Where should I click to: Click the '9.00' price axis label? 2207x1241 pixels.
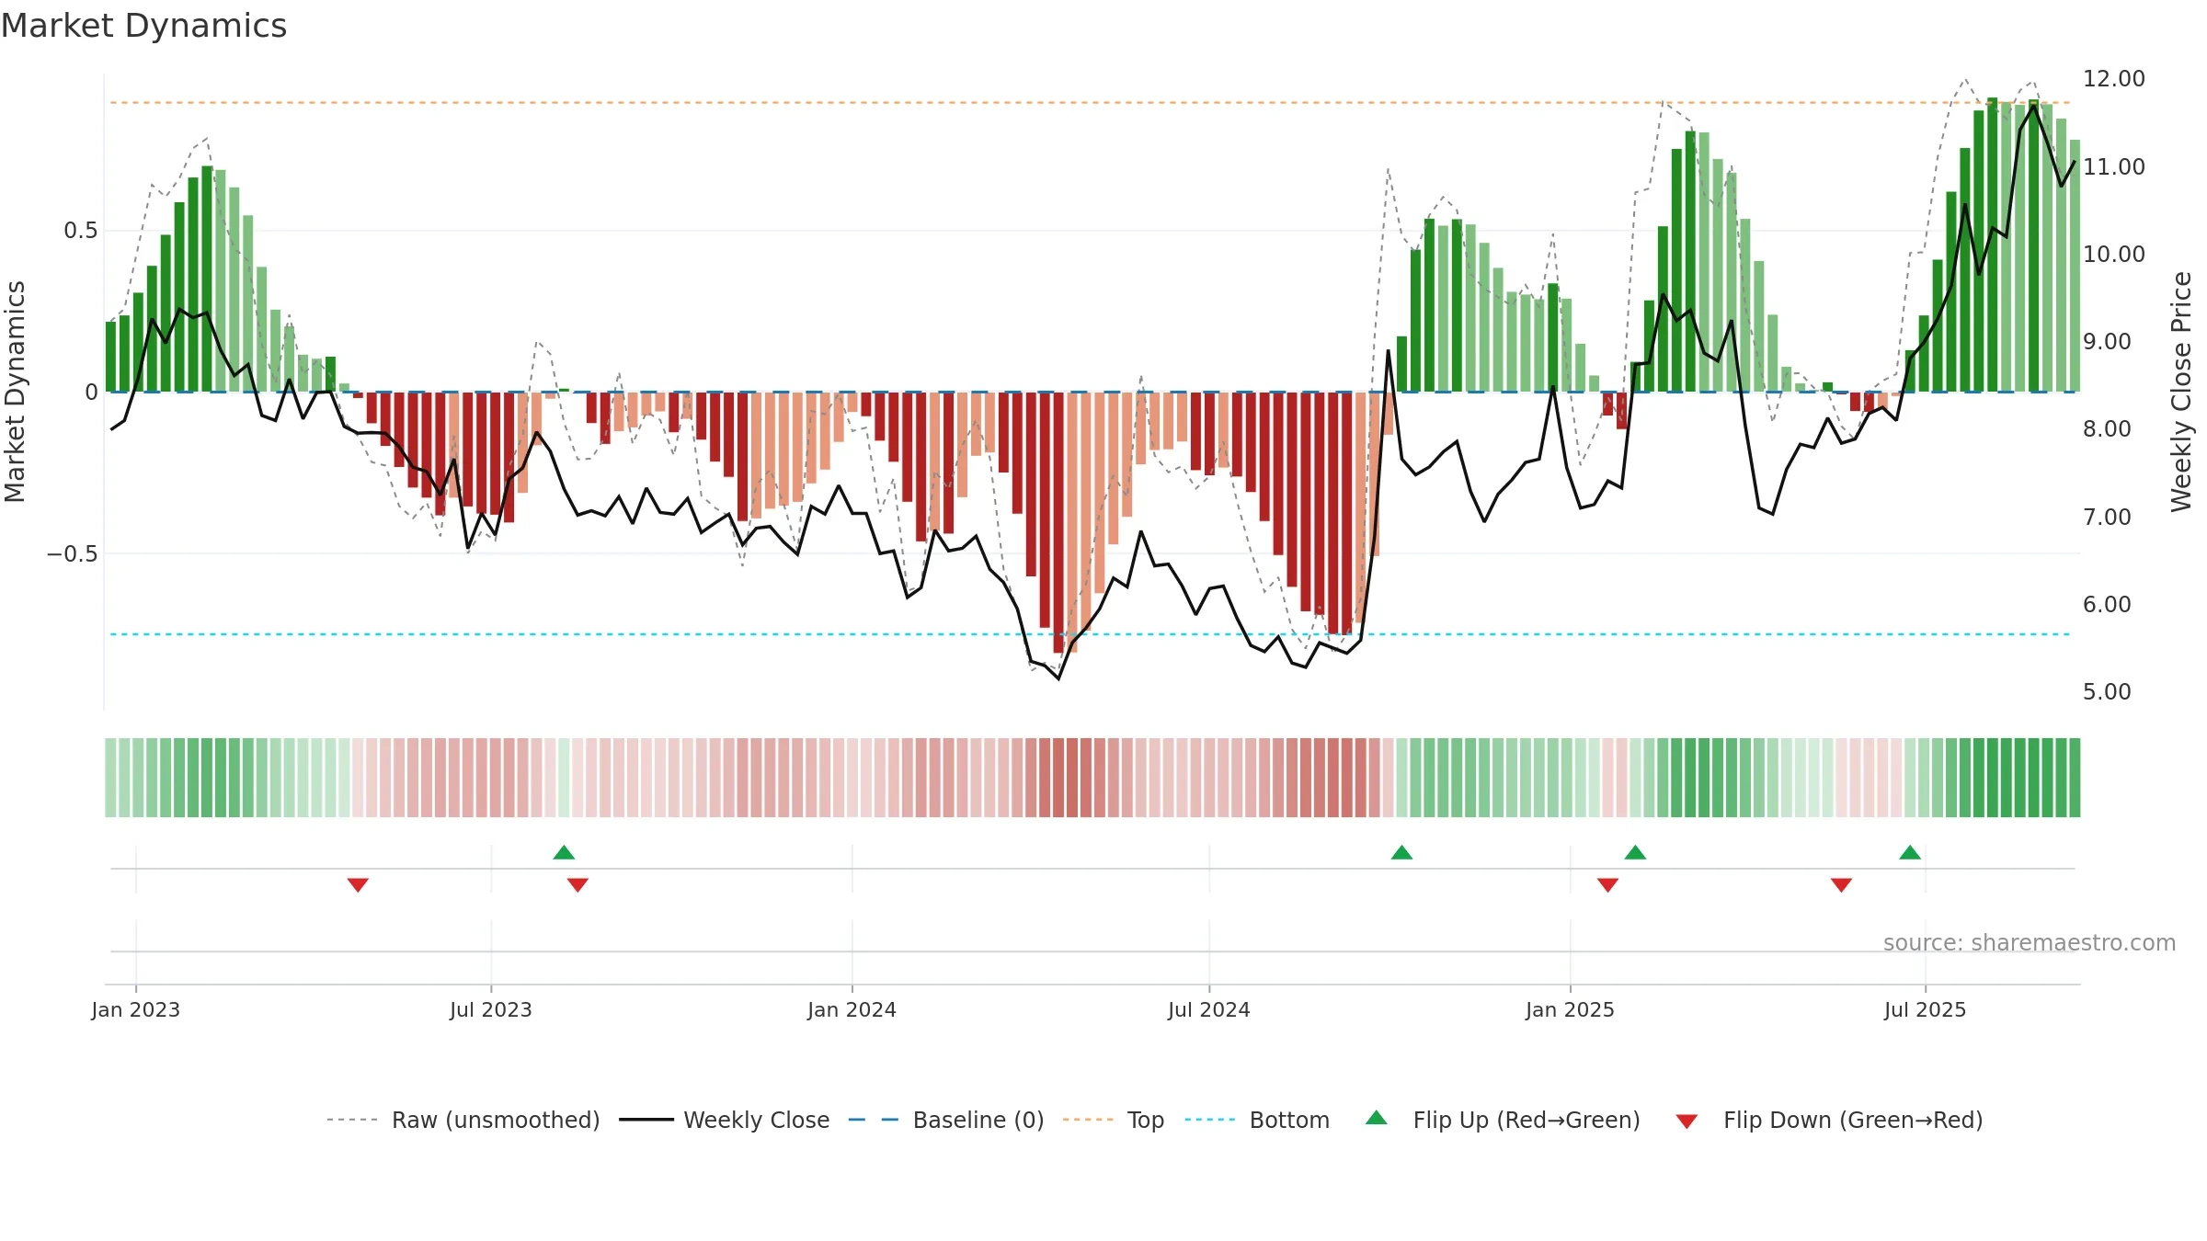pyautogui.click(x=2107, y=341)
